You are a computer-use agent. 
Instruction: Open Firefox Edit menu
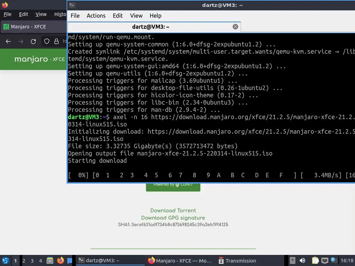point(24,14)
